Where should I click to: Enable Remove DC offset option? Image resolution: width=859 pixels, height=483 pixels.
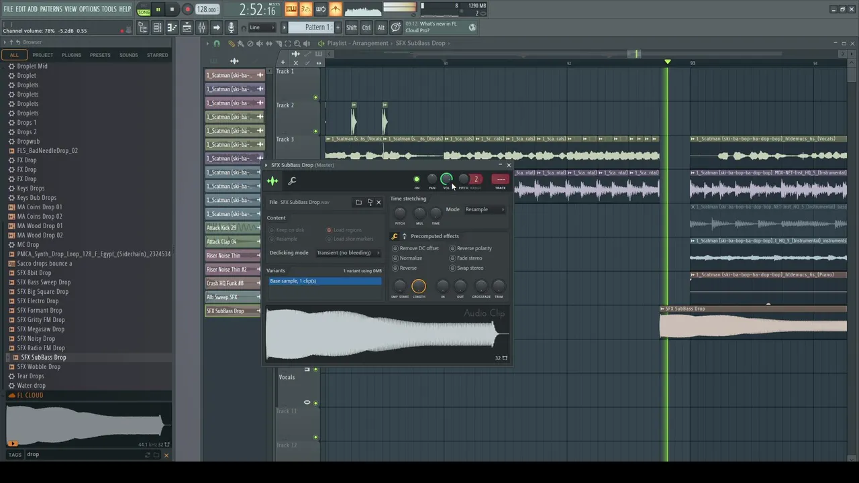[x=415, y=248]
